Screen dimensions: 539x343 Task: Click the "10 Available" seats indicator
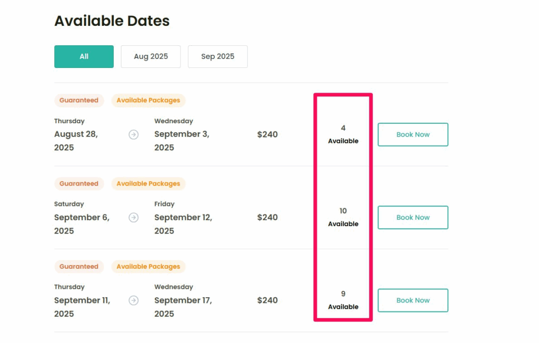343,217
